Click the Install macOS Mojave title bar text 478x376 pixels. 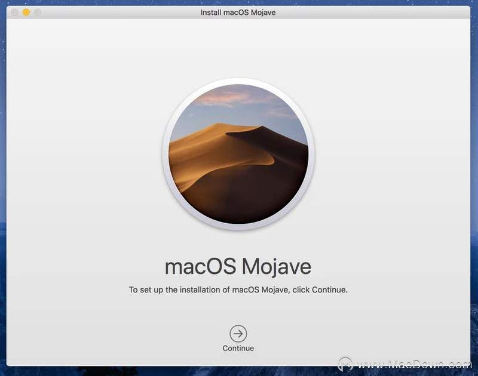pos(238,12)
